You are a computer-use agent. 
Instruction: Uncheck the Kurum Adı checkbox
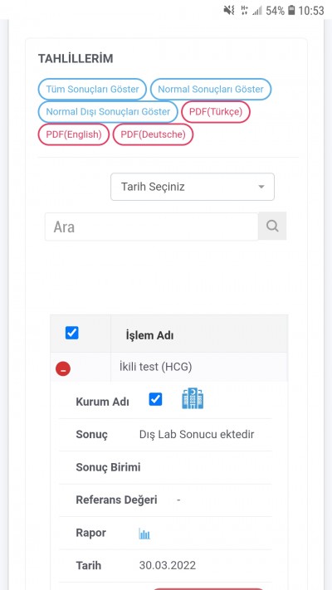tap(155, 399)
